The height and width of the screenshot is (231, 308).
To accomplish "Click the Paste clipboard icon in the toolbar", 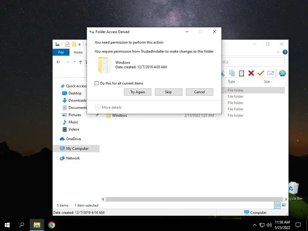I will (x=242, y=73).
